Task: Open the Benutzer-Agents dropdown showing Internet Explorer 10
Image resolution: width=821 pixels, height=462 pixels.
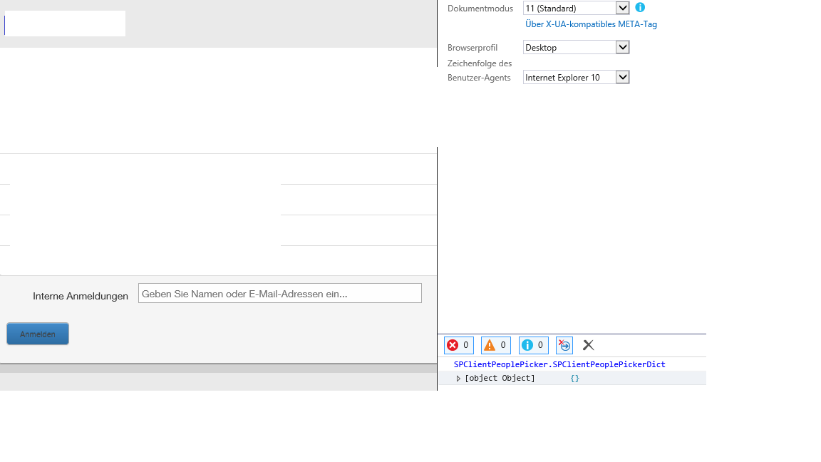Action: 623,77
